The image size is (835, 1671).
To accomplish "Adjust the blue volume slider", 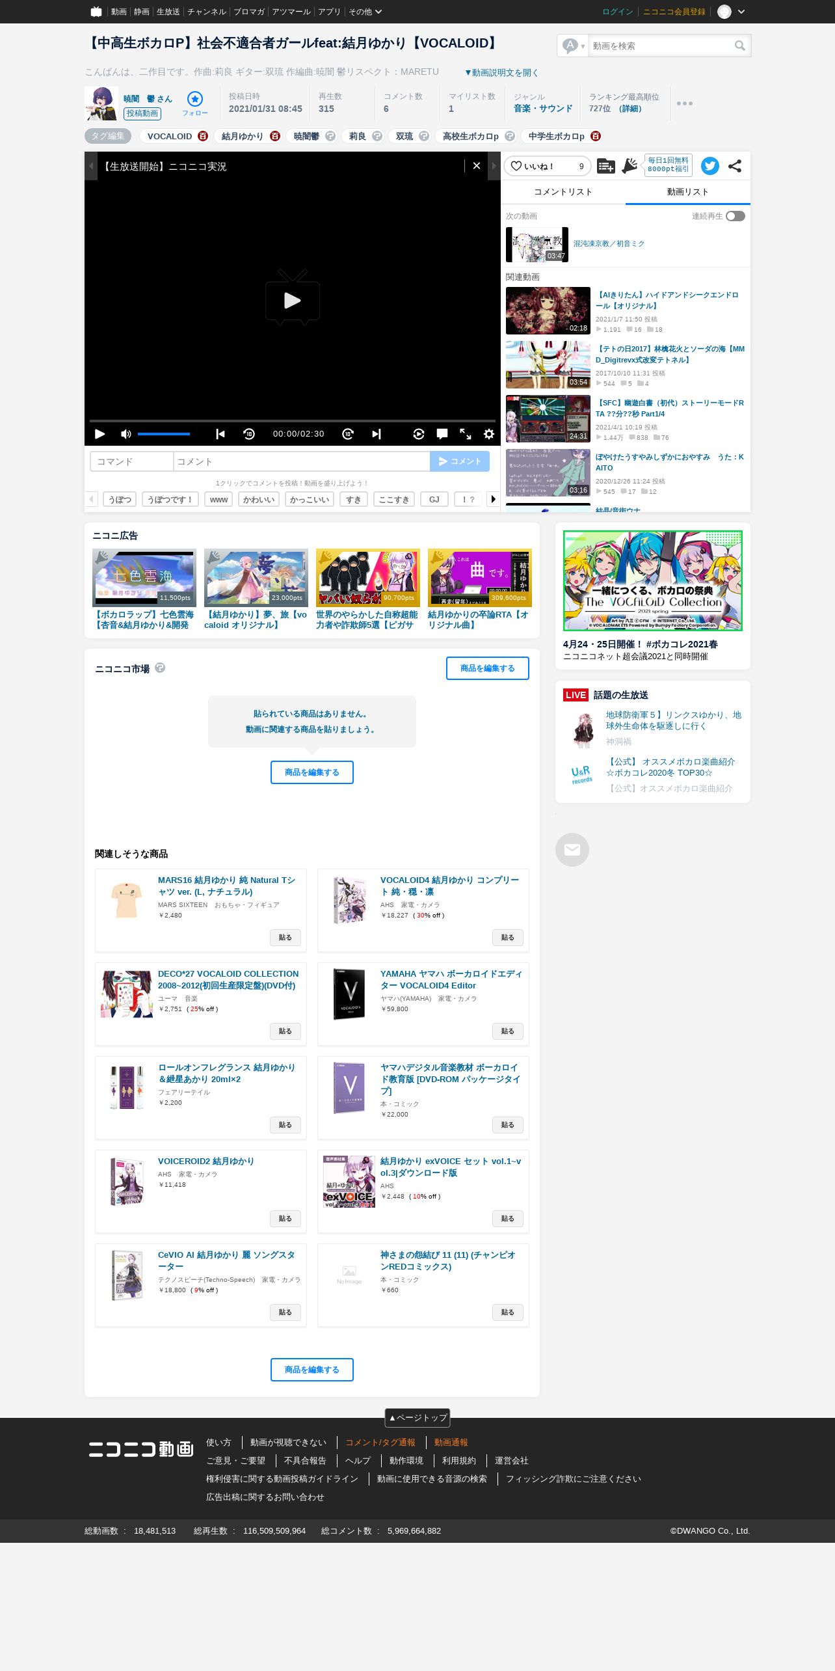I will 164,434.
